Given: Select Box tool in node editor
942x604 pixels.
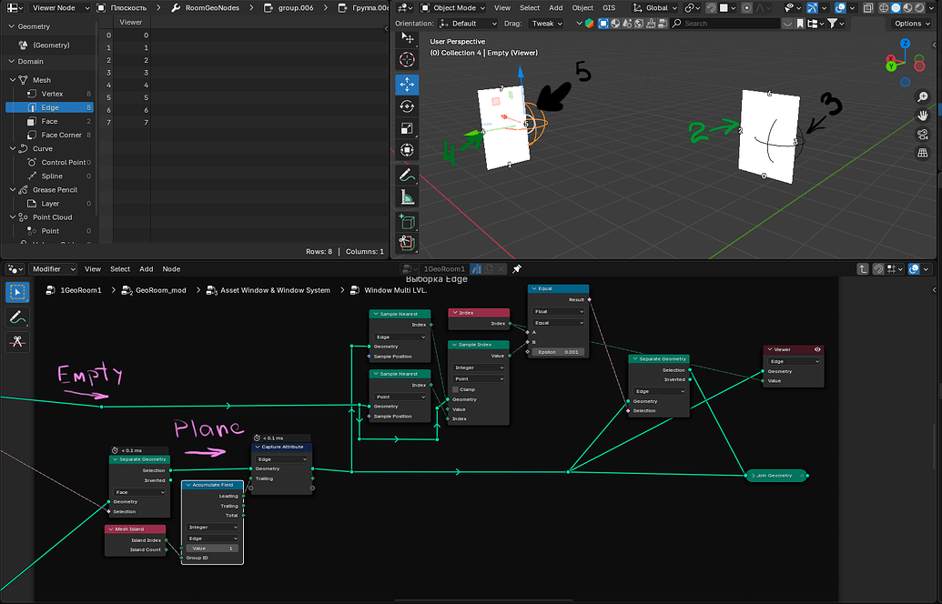Looking at the screenshot, I should (x=16, y=292).
